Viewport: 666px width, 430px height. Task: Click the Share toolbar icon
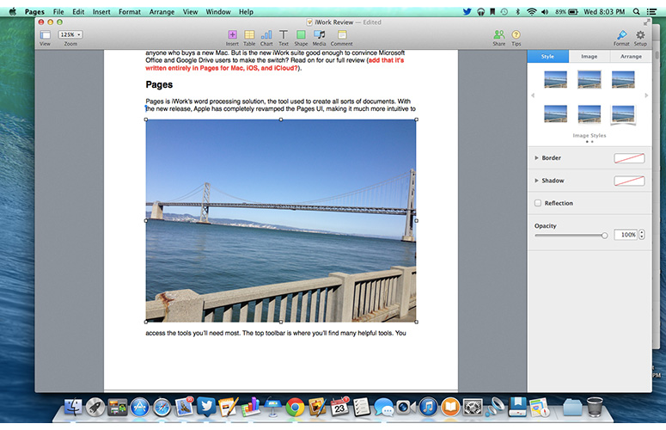(499, 34)
